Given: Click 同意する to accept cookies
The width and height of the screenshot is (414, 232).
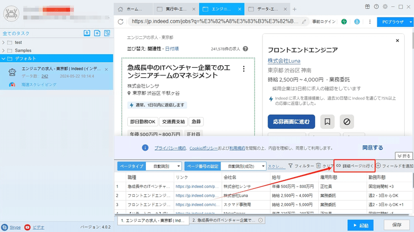Looking at the screenshot, I should click(x=372, y=148).
